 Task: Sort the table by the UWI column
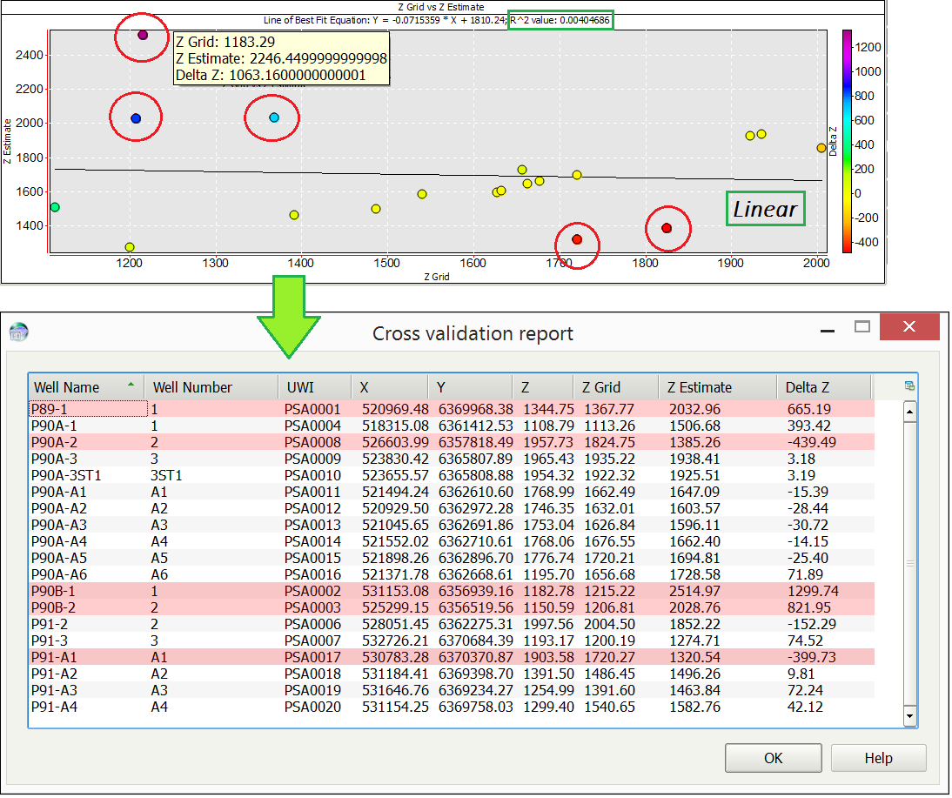point(313,386)
